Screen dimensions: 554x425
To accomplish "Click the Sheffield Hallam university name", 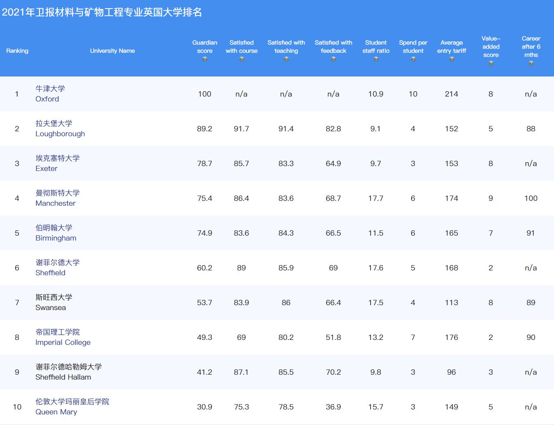I will point(68,372).
